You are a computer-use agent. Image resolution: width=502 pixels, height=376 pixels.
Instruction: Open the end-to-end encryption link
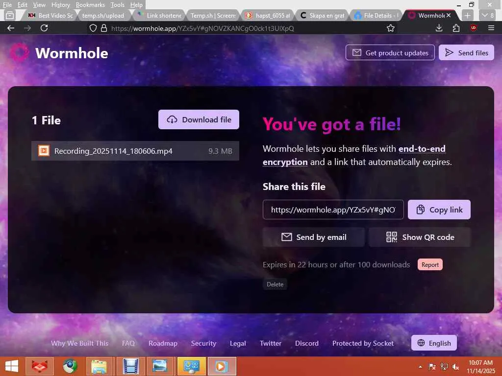coord(354,155)
